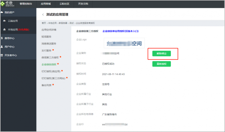The image size is (225, 132).
Task: Open 企业微信单应用授权(旧版本入口) link
Action: pyautogui.click(x=120, y=31)
